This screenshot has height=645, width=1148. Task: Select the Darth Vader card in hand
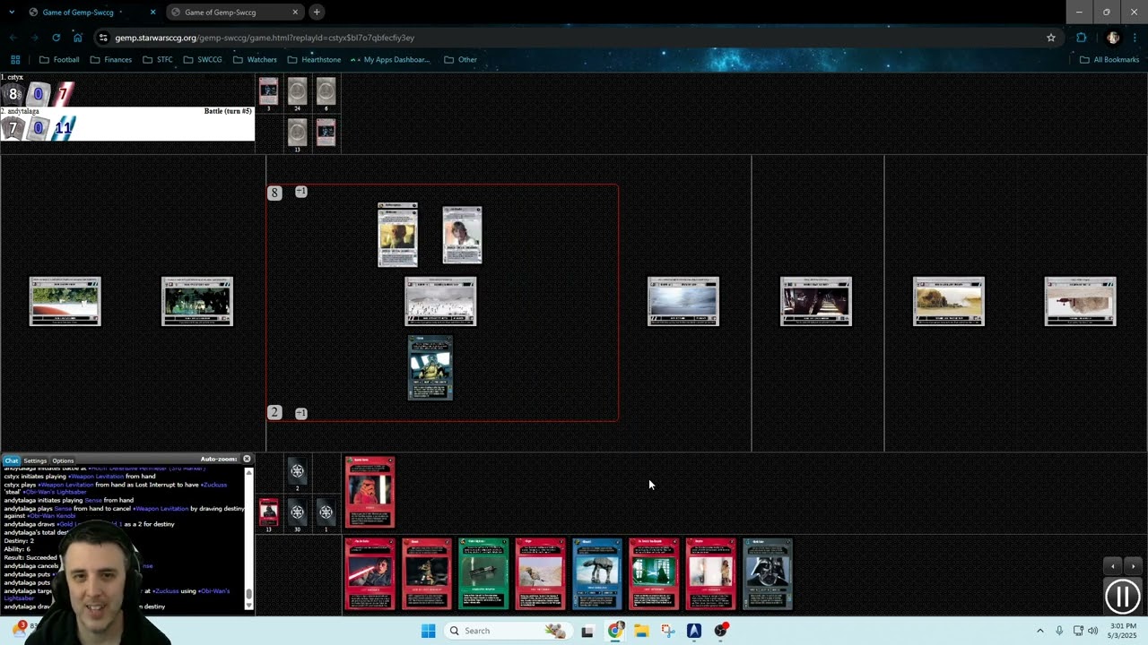pos(767,574)
